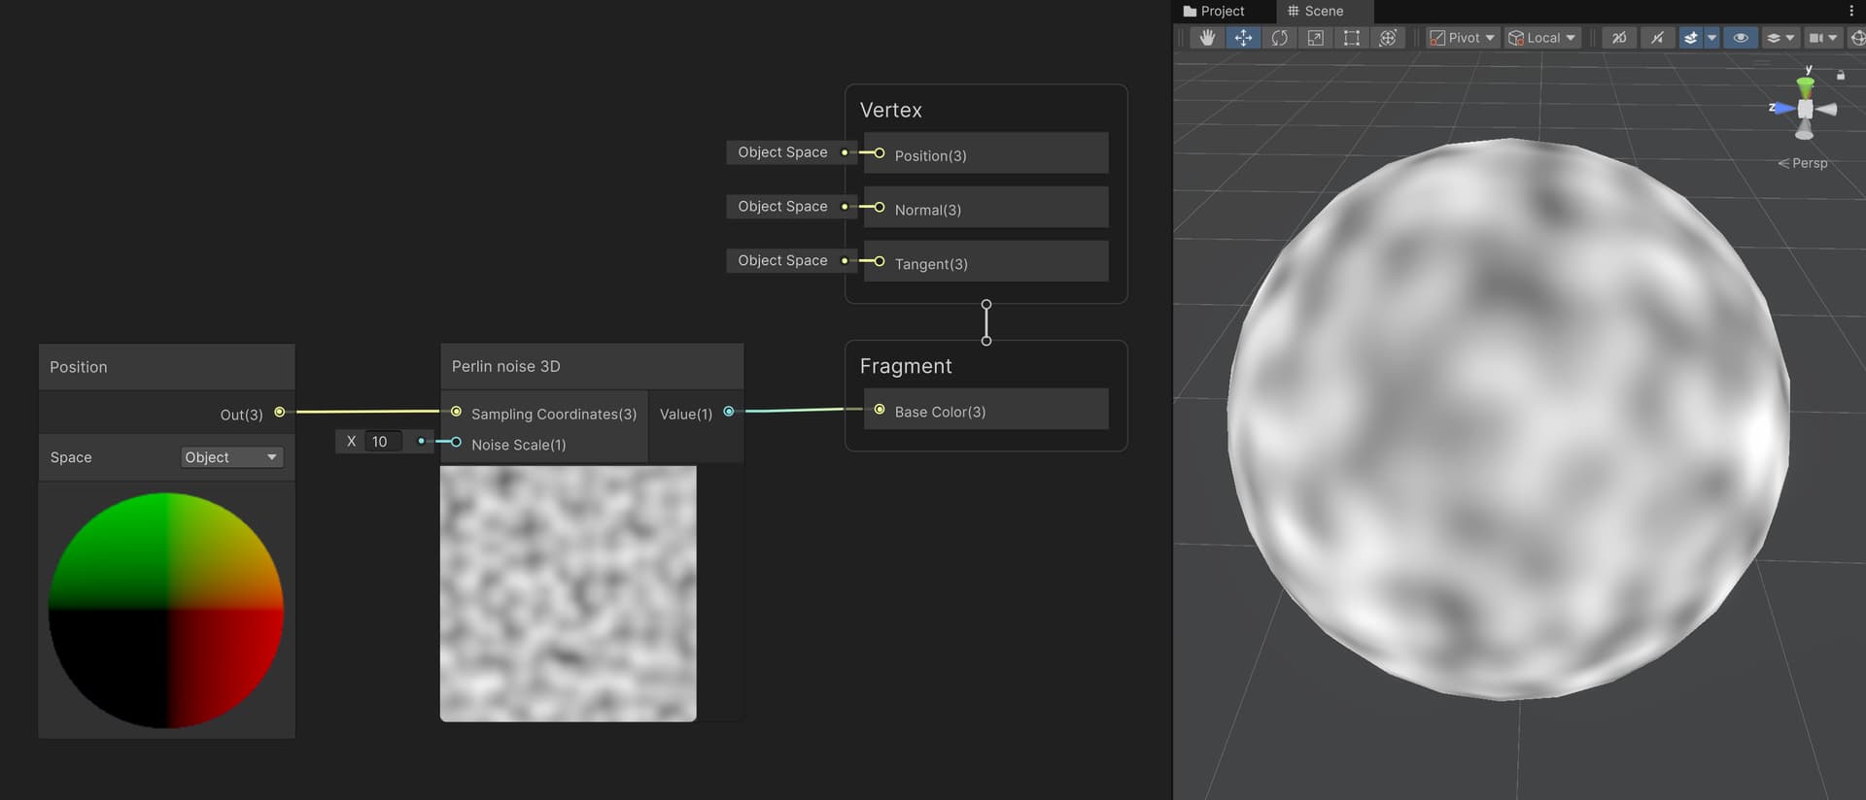Click Object Space label beside Position(3)
Screen dimensions: 1866x800
point(782,152)
